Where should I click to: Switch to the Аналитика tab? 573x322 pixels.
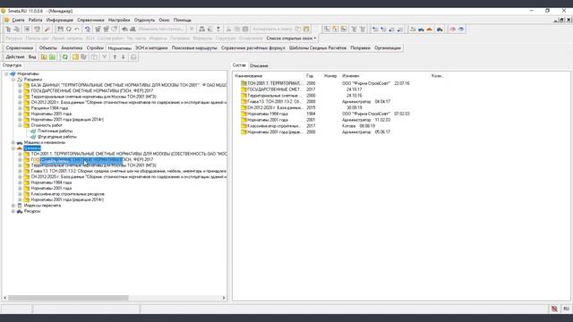click(x=72, y=47)
